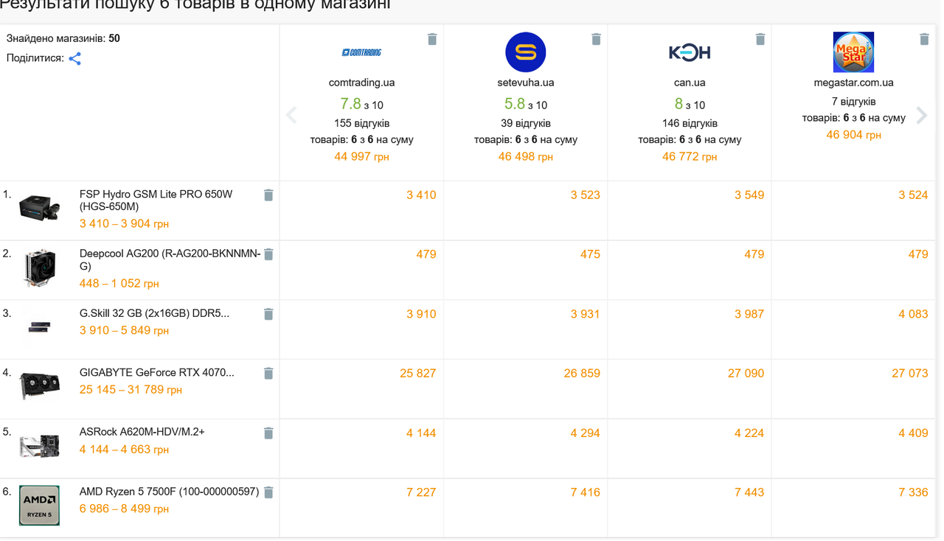Open setevuha.ua store link
The height and width of the screenshot is (541, 944).
[526, 83]
